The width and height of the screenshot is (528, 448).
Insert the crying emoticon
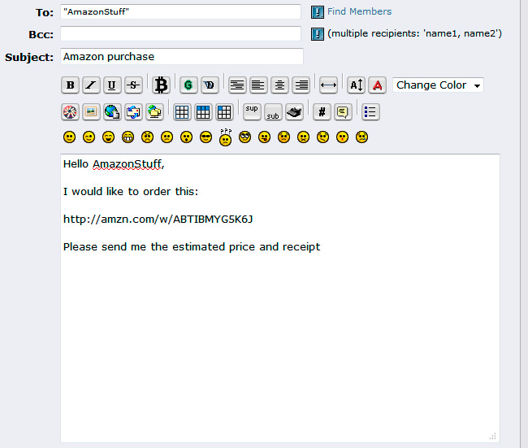pyautogui.click(x=362, y=137)
